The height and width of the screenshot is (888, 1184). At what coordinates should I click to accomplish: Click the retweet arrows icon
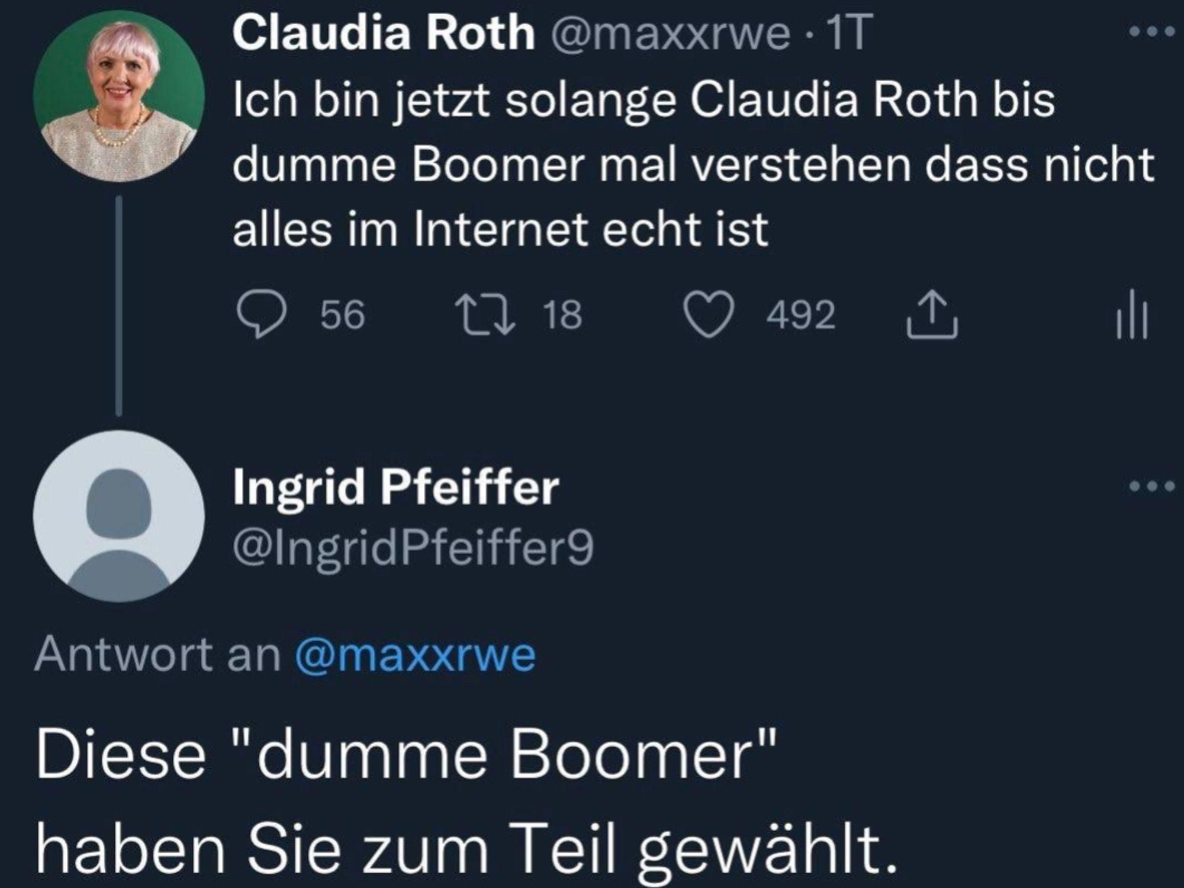point(484,314)
